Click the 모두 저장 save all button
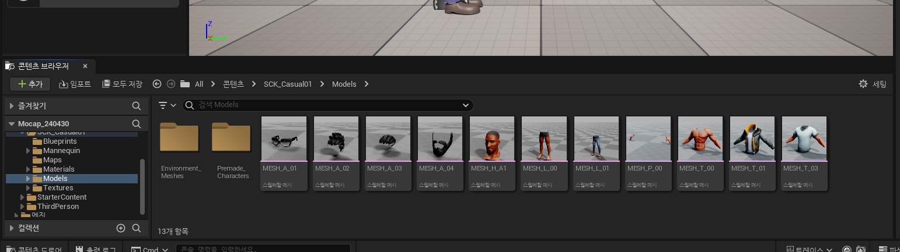 click(x=122, y=84)
